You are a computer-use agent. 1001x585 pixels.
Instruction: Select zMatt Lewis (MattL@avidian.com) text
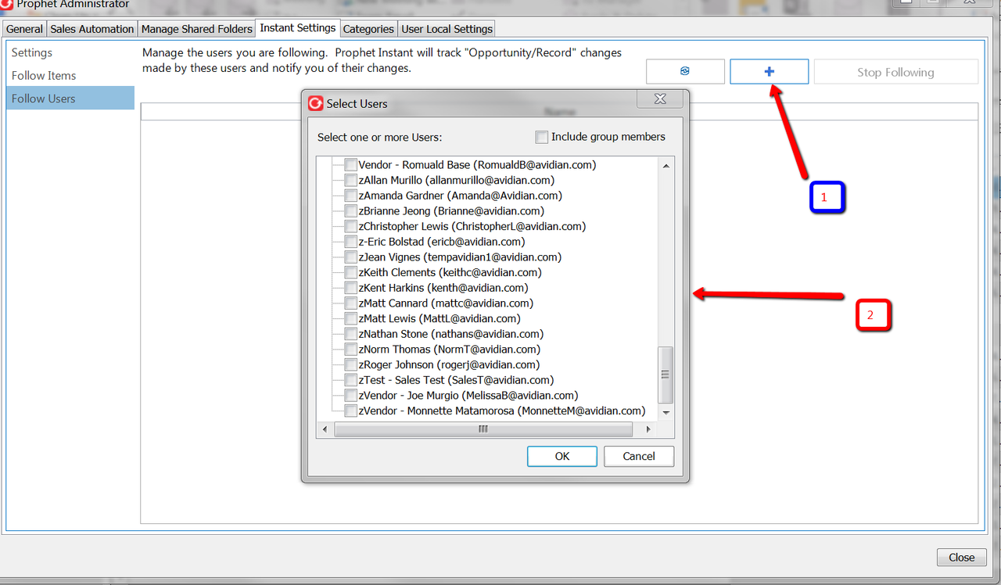point(439,318)
